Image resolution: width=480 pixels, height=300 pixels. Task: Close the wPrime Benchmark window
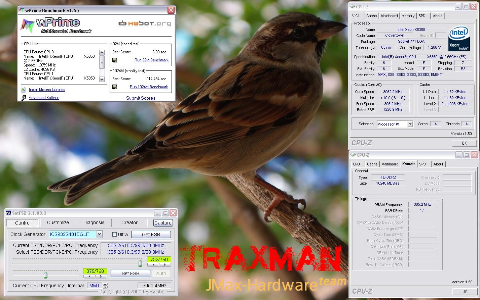click(x=171, y=10)
